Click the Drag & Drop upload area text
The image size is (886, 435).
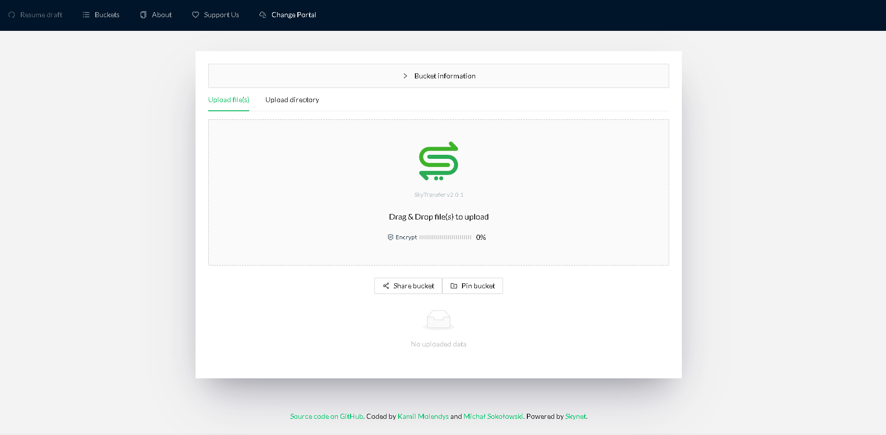click(439, 216)
